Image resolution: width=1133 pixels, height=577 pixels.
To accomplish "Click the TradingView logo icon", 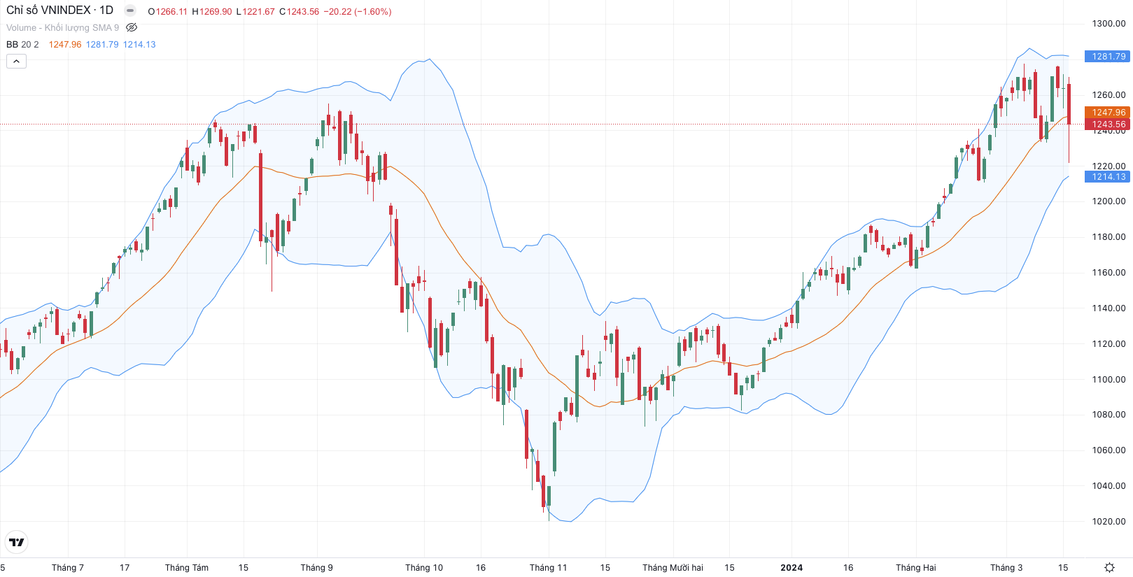I will click(x=16, y=542).
